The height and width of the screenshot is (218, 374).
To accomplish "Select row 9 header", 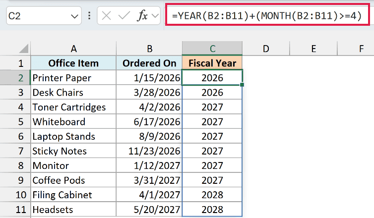I will point(15,180).
